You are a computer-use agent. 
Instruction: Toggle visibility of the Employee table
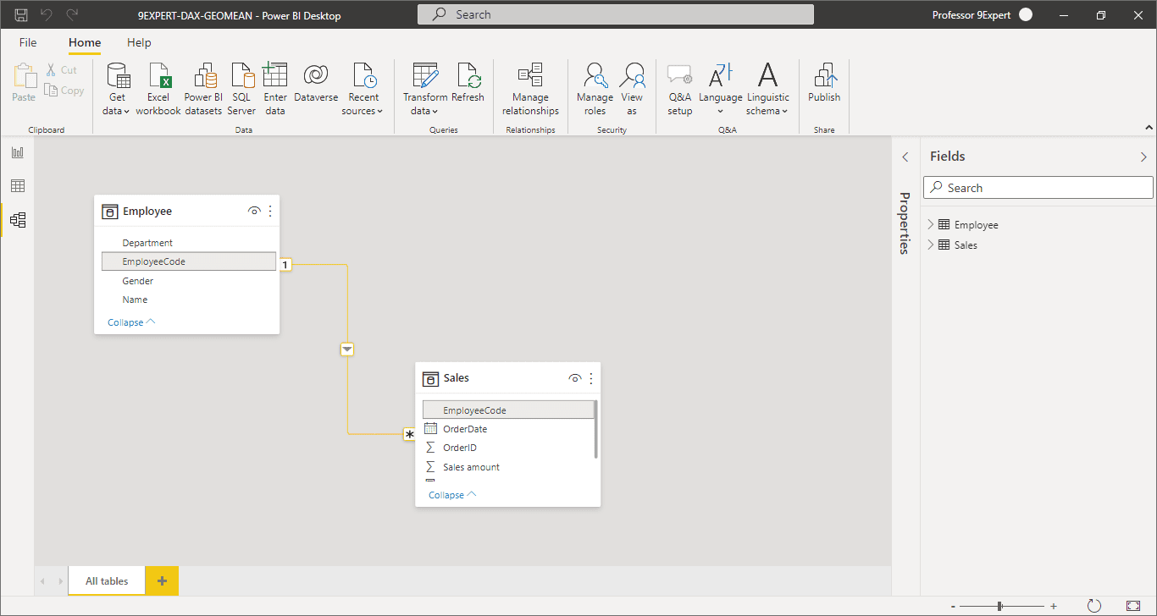click(x=253, y=212)
